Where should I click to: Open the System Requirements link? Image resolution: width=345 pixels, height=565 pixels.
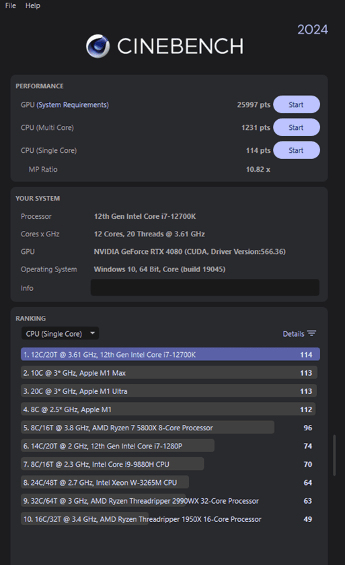tap(73, 105)
